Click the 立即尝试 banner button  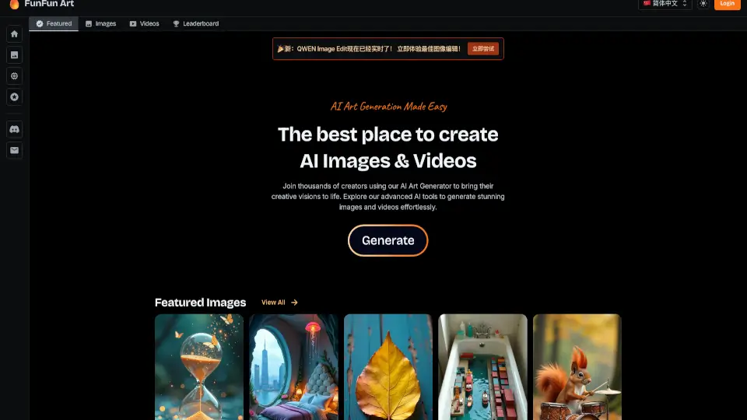pyautogui.click(x=483, y=48)
